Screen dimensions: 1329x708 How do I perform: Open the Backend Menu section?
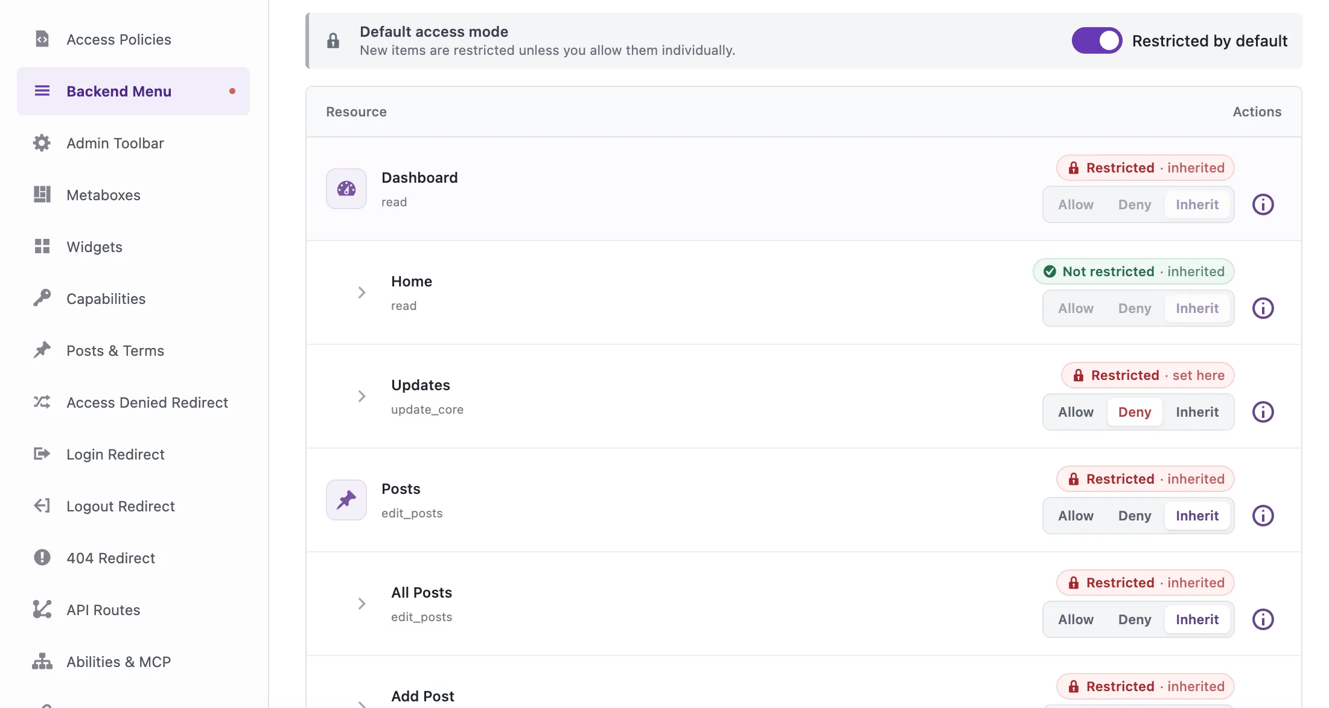click(x=133, y=91)
